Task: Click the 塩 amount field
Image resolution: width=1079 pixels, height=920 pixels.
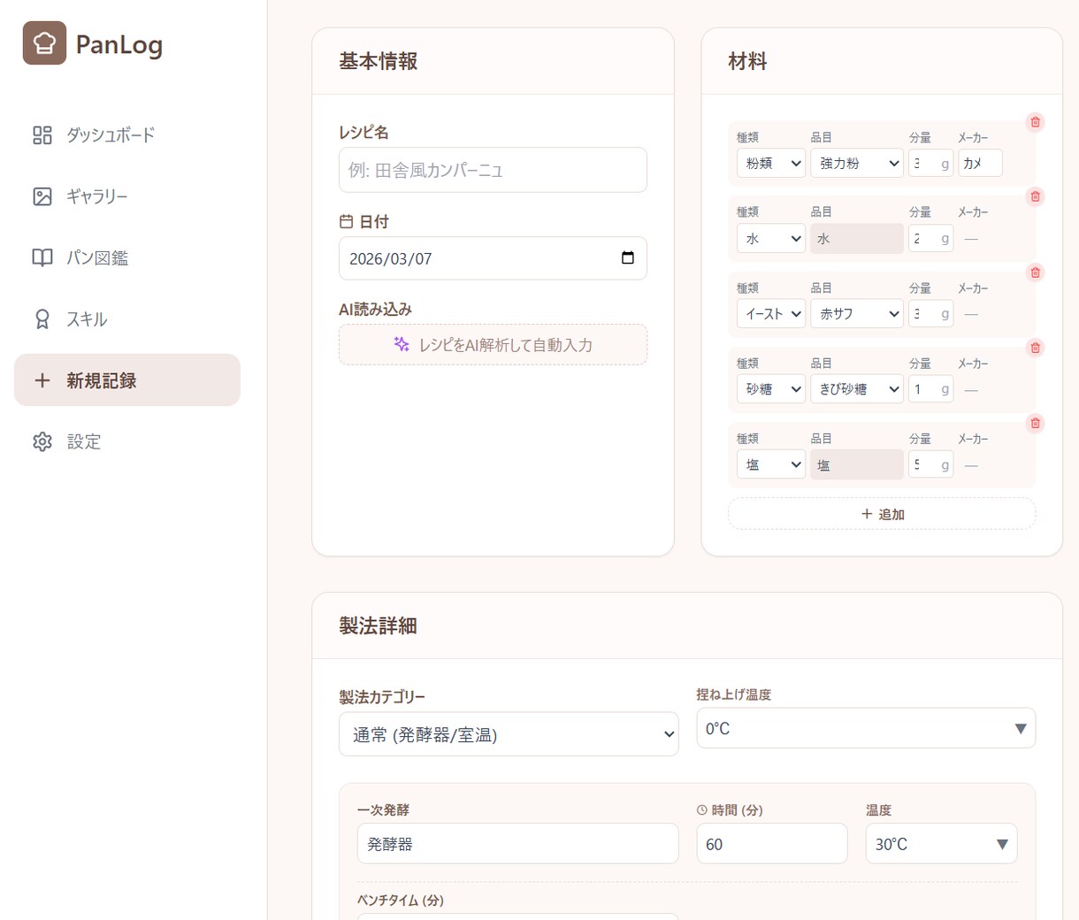Action: pos(930,464)
